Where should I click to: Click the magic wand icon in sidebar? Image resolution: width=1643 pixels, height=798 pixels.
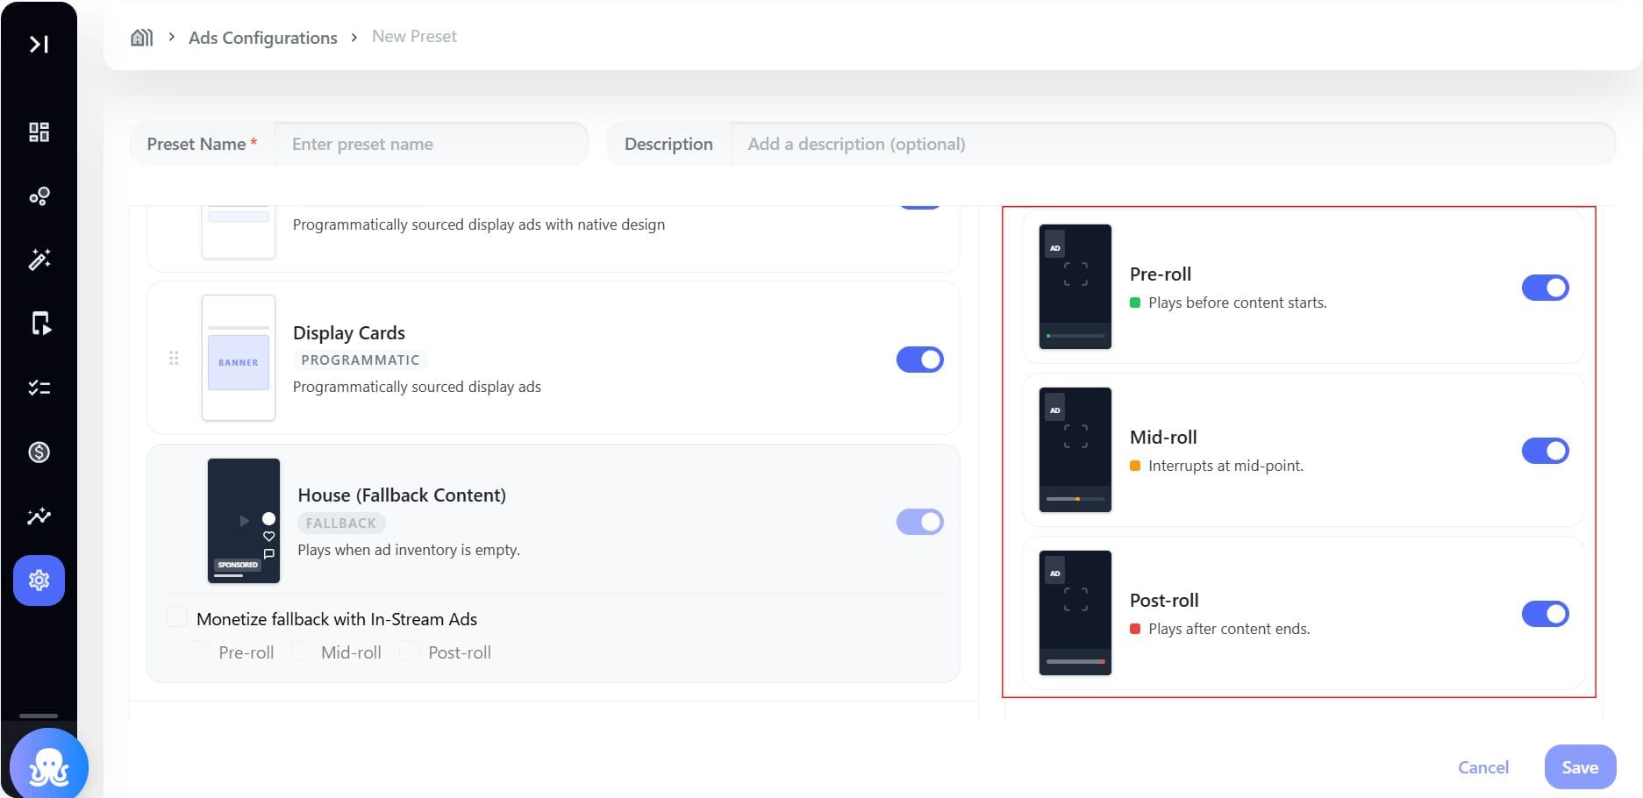(39, 260)
